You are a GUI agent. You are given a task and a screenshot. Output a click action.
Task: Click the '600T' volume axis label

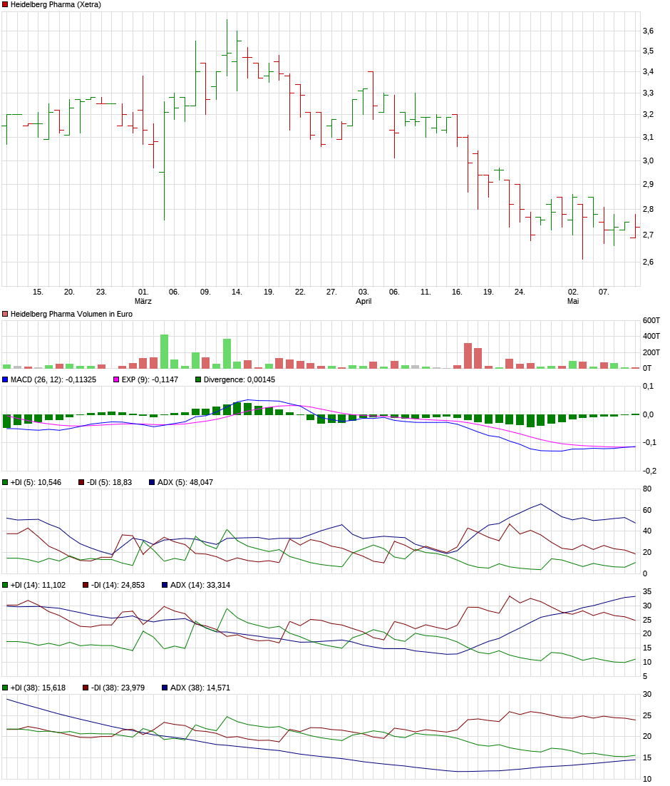coord(651,320)
